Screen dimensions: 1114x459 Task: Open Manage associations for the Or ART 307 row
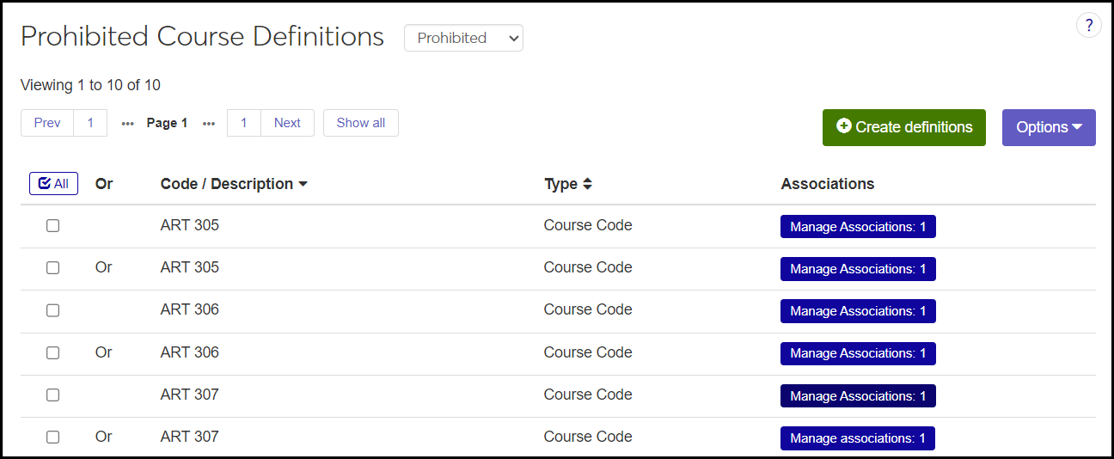pyautogui.click(x=857, y=438)
